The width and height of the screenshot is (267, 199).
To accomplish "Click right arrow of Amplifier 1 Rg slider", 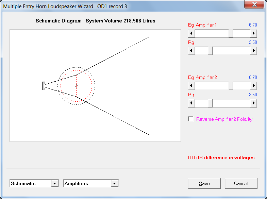I will point(253,51).
